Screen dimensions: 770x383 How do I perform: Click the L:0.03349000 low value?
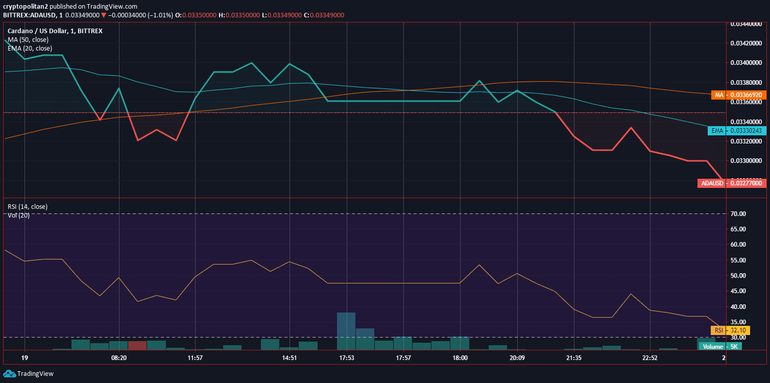[282, 15]
